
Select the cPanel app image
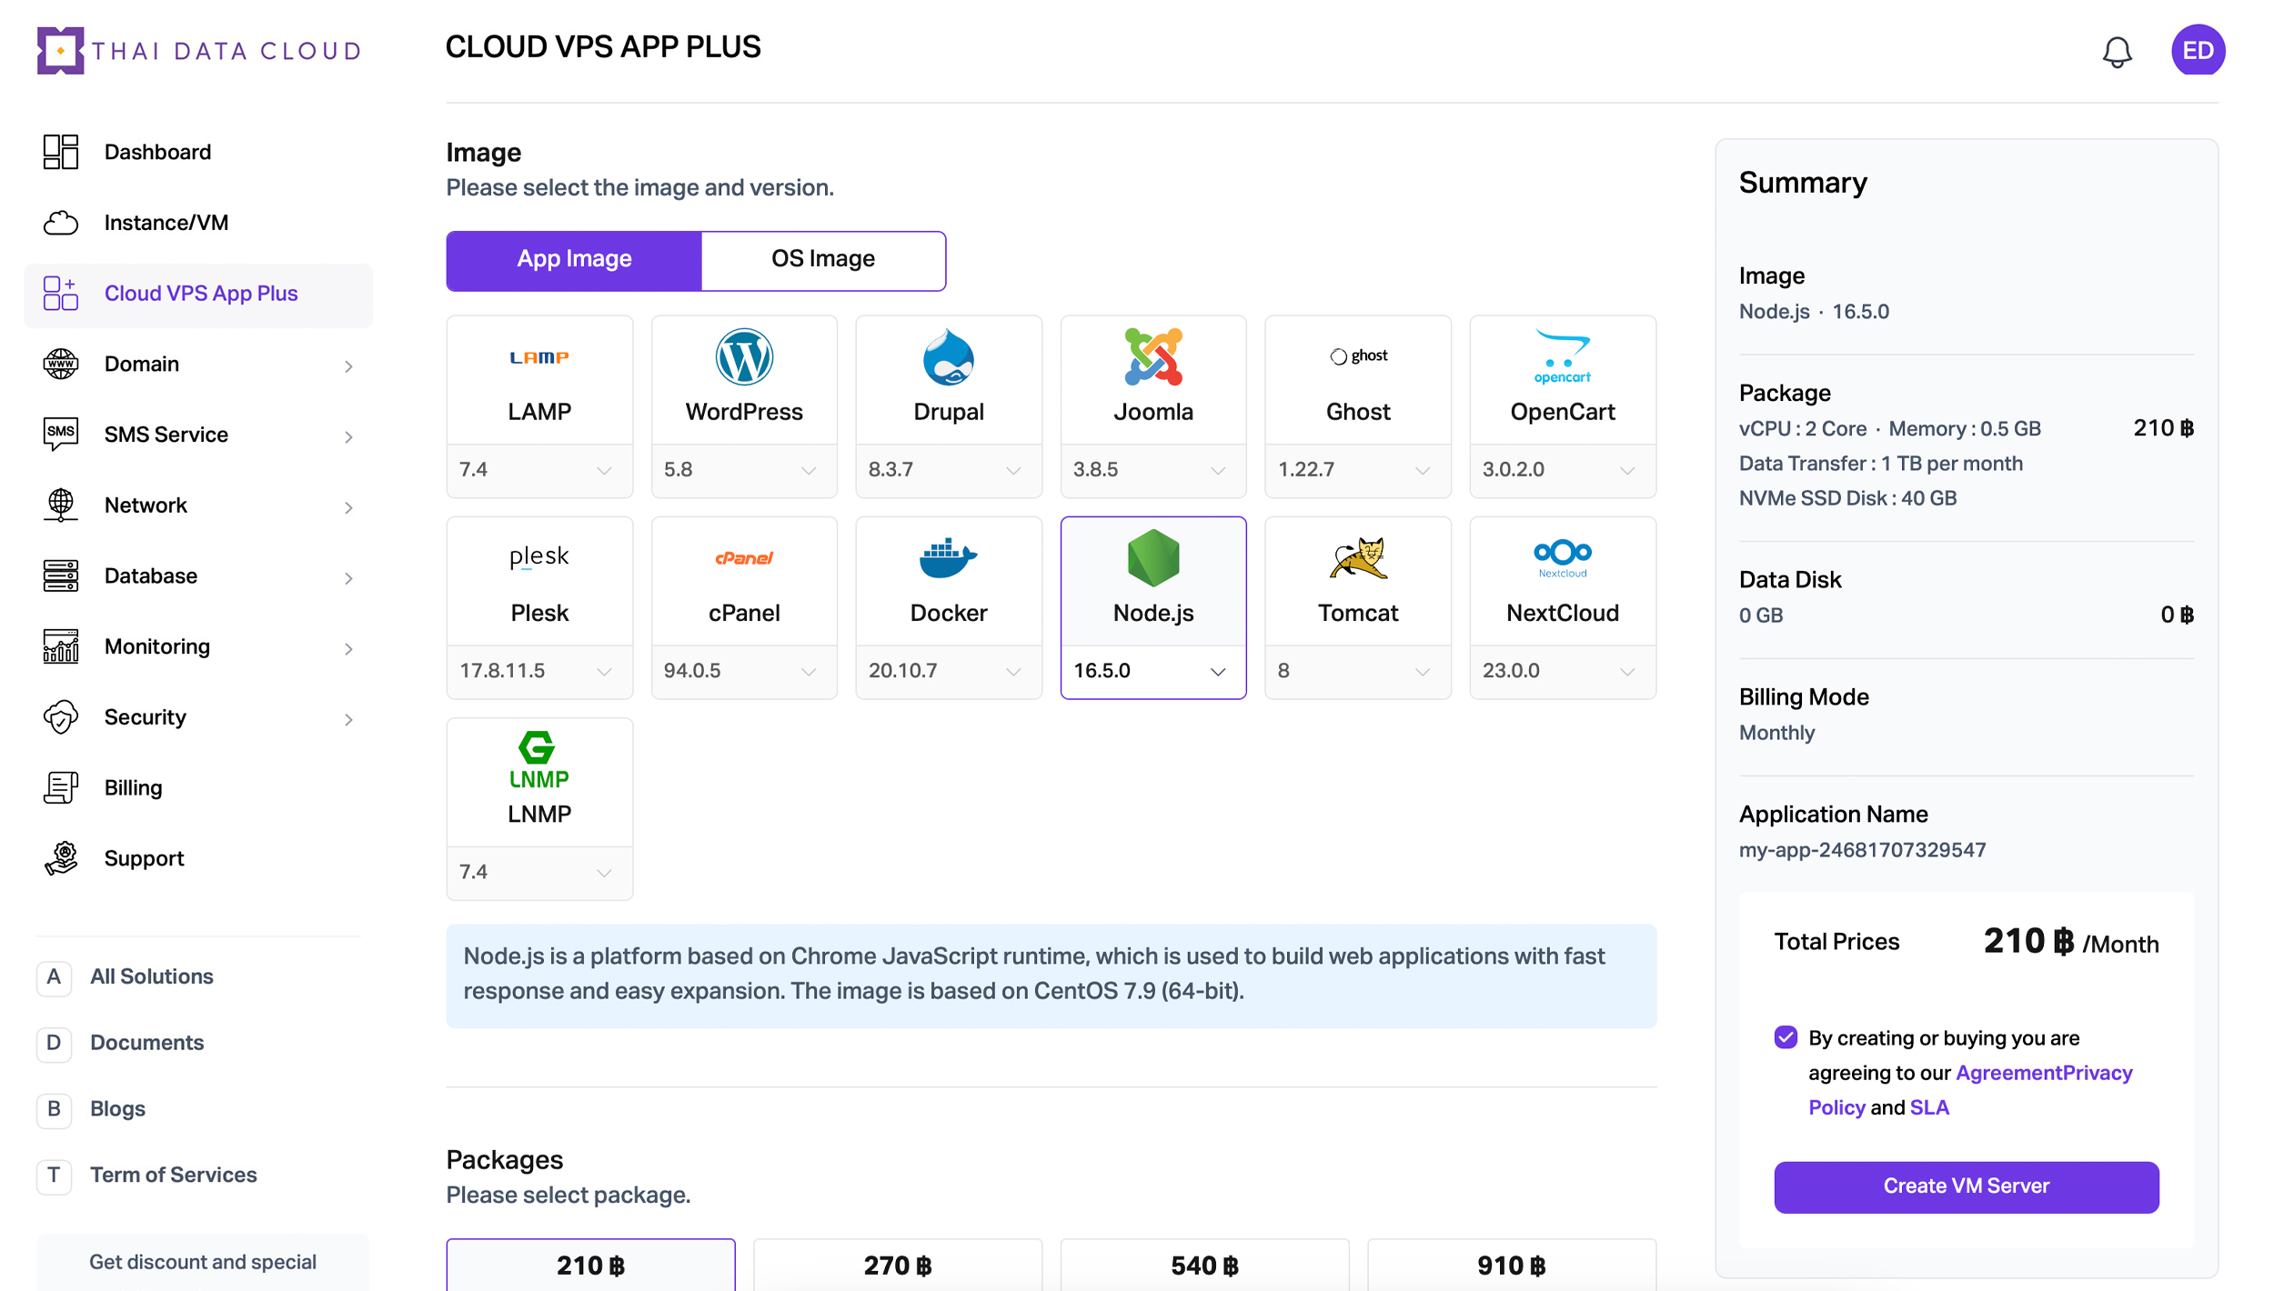tap(744, 582)
